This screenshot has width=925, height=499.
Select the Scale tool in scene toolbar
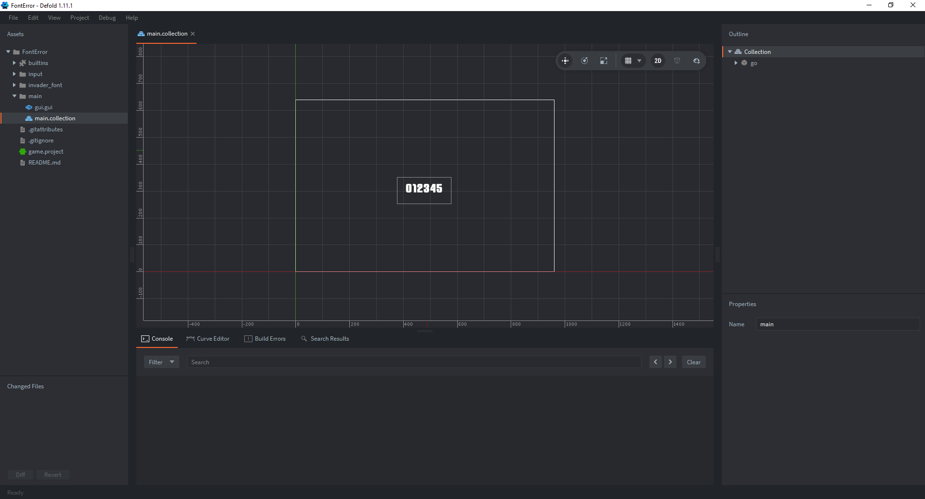(604, 61)
